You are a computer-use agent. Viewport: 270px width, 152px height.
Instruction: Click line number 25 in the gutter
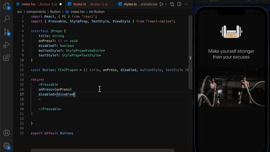point(22,133)
